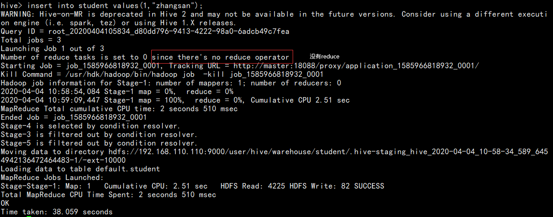The image size is (553, 217).
Task: Click the "Launching Job 1 out of 3" line
Action: click(x=52, y=49)
